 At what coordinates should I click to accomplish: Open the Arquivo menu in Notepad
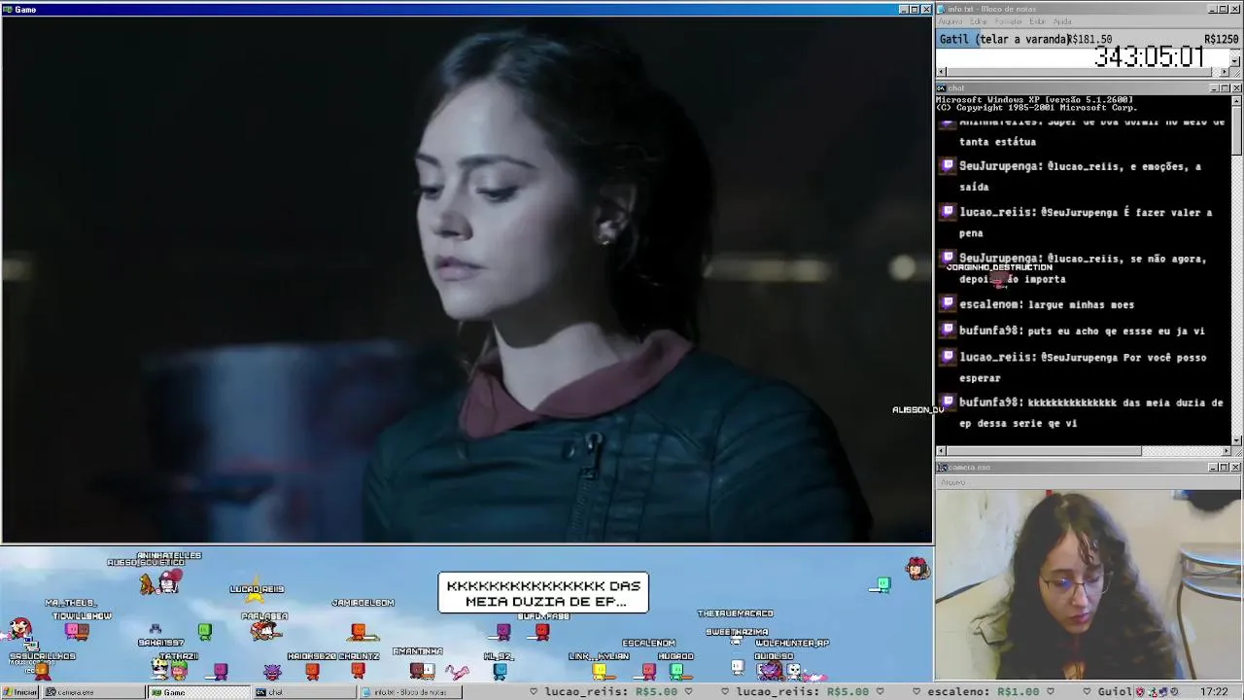[950, 21]
